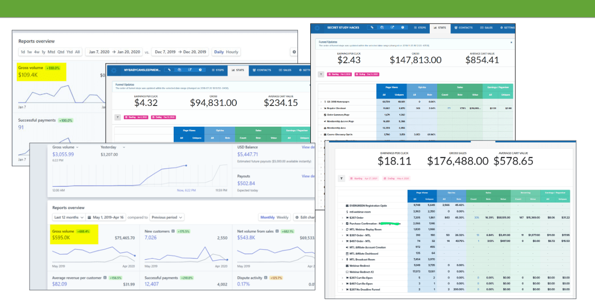This screenshot has height=305, width=595.
Task: Click the info icon next to New customers
Action: pyautogui.click(x=173, y=232)
